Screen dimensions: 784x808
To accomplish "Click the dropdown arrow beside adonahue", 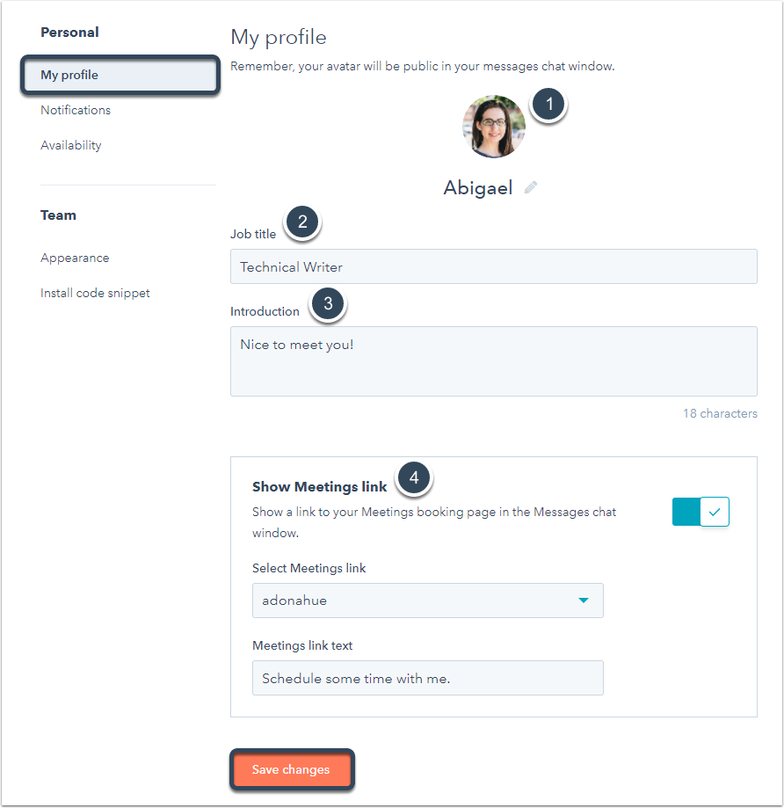I will coord(583,601).
